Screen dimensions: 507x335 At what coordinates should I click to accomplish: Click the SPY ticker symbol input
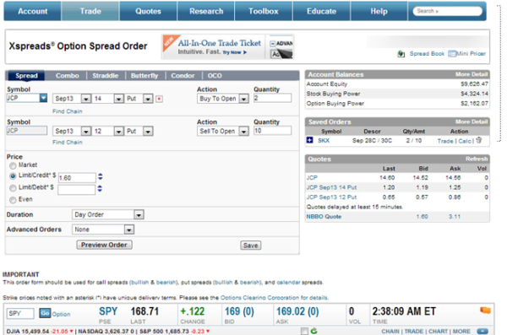tap(20, 313)
